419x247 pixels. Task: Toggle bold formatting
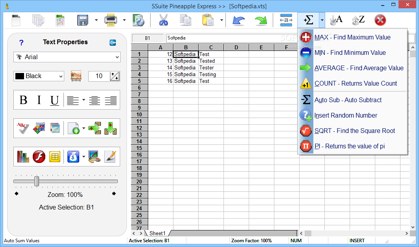click(x=23, y=100)
